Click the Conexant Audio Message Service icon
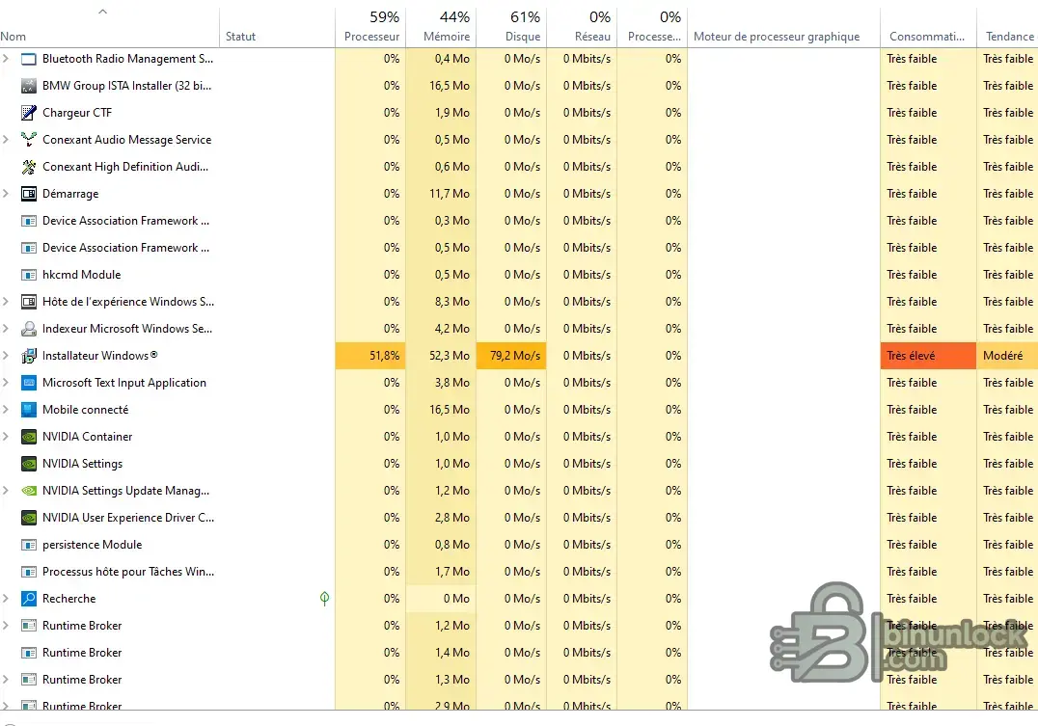This screenshot has height=726, width=1038. coord(29,140)
